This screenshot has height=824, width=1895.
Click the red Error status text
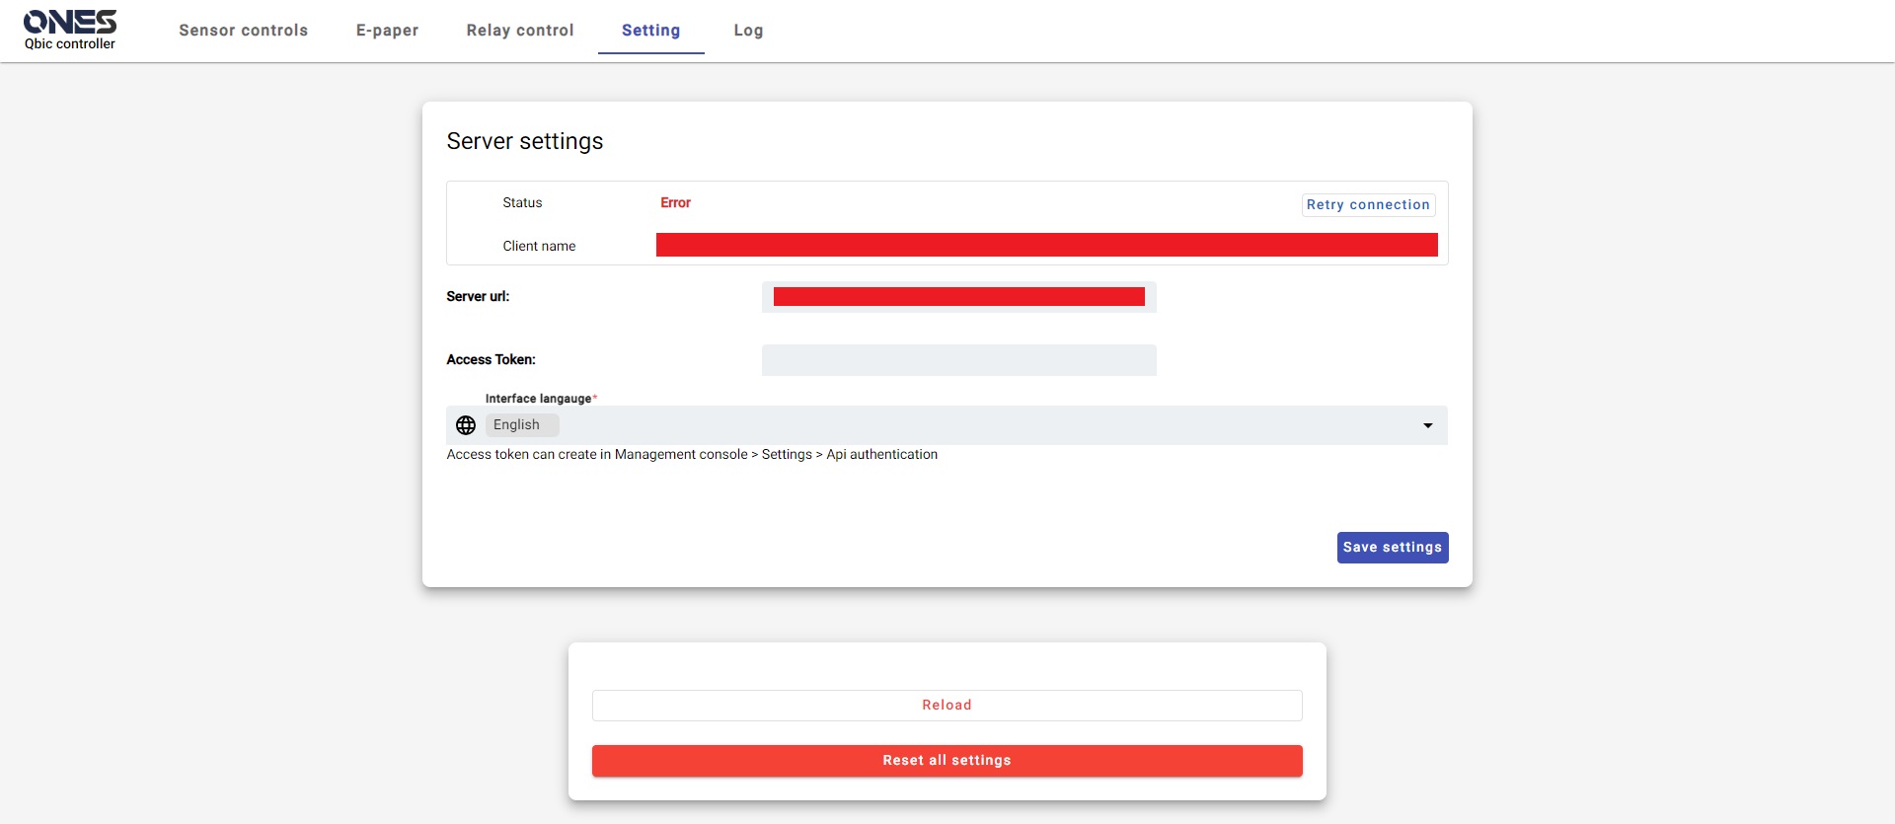point(675,202)
